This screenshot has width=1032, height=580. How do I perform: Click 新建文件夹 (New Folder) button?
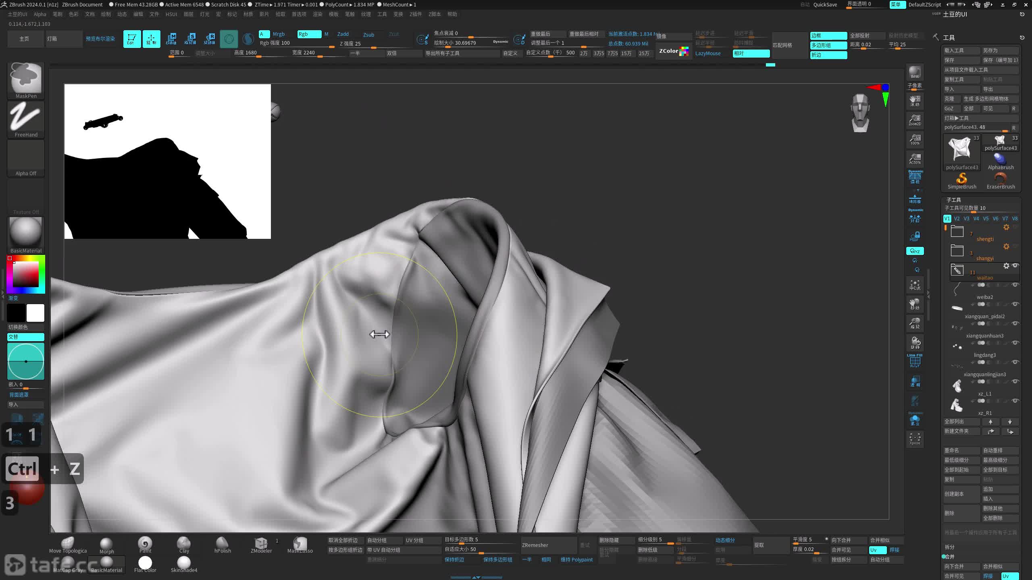[961, 431]
